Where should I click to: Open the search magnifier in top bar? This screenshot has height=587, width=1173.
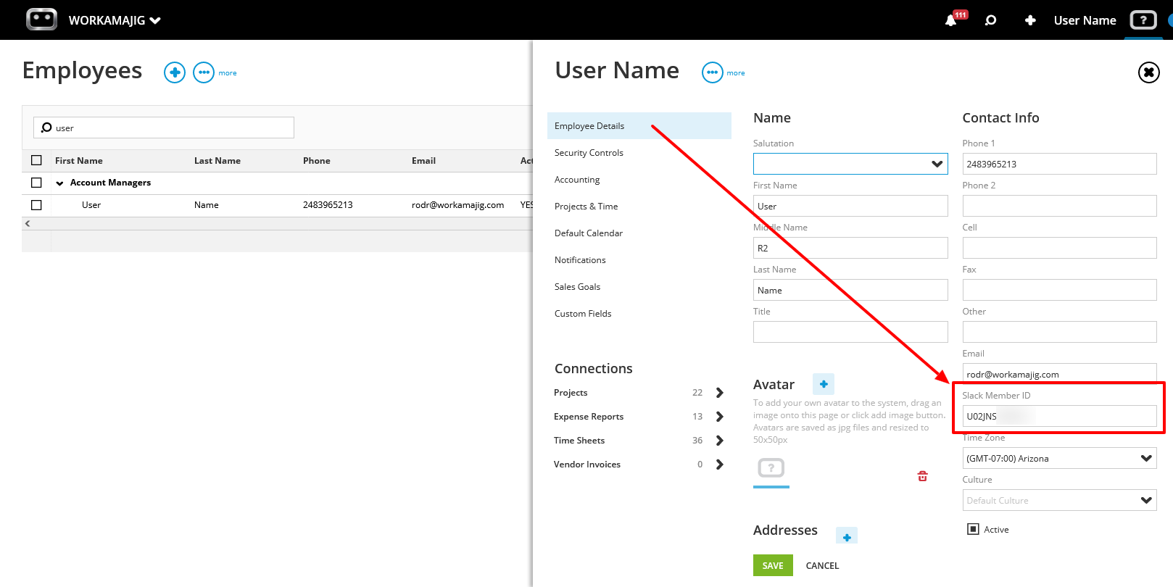[991, 20]
